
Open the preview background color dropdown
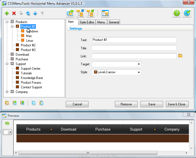[10, 132]
